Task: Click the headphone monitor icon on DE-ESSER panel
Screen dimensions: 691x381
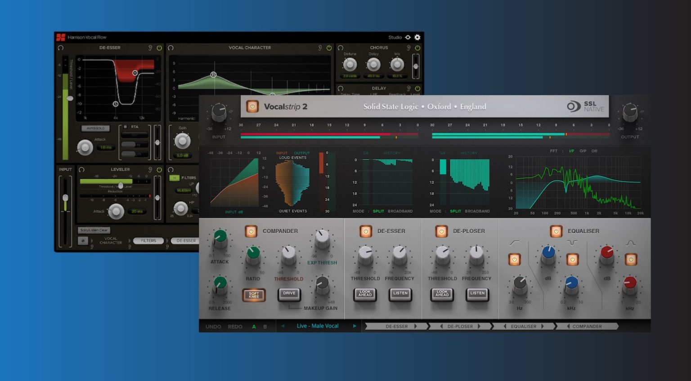Action: pos(61,48)
